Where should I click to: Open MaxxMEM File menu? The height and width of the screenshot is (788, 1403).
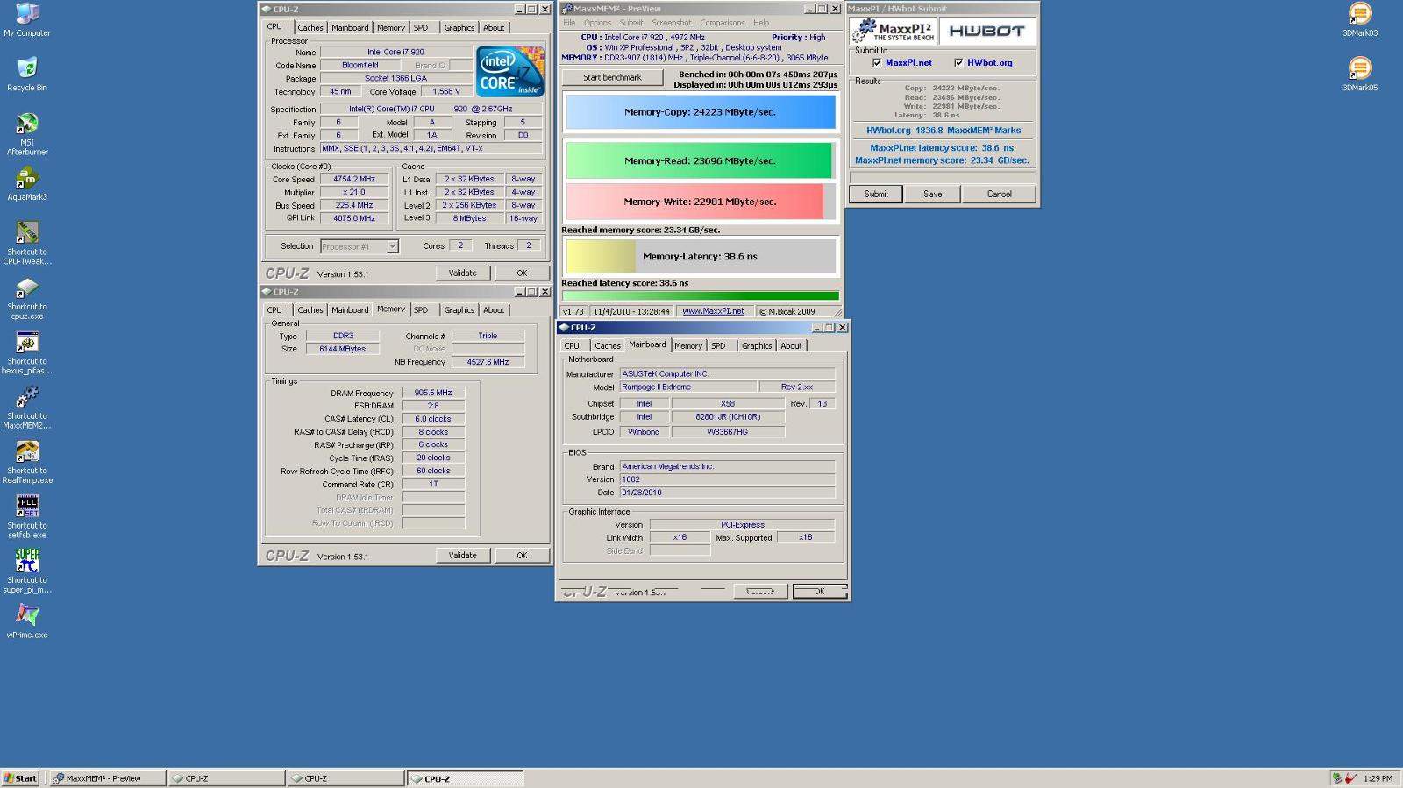(569, 23)
